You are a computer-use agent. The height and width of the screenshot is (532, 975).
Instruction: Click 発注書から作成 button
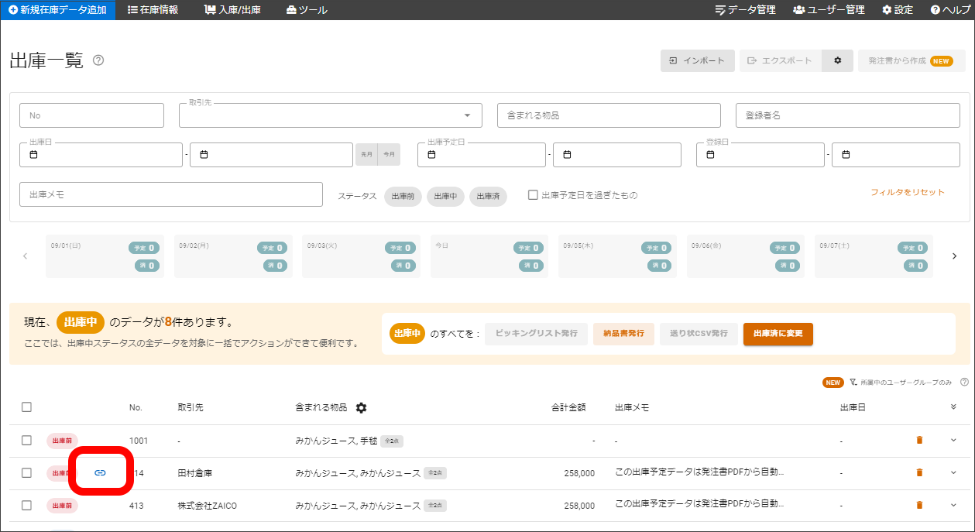(911, 60)
